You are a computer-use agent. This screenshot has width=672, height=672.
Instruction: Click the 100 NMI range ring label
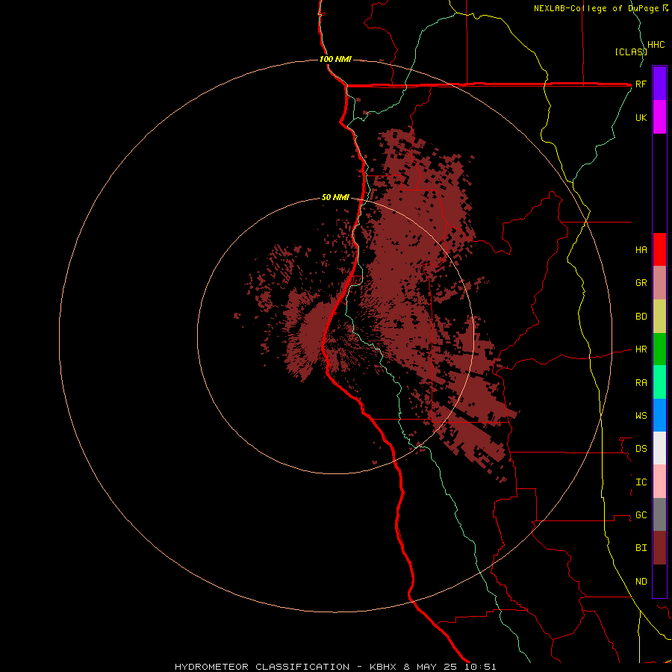click(x=335, y=59)
